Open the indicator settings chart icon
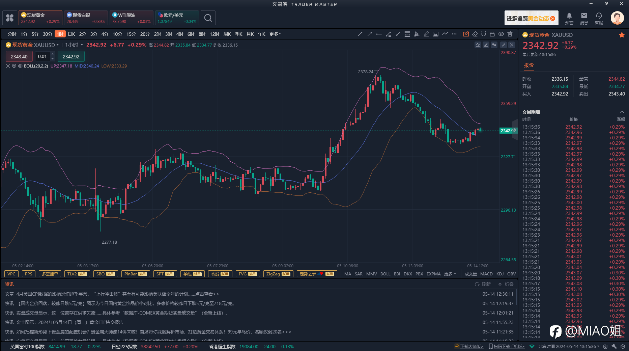The width and height of the screenshot is (629, 351). pos(478,45)
